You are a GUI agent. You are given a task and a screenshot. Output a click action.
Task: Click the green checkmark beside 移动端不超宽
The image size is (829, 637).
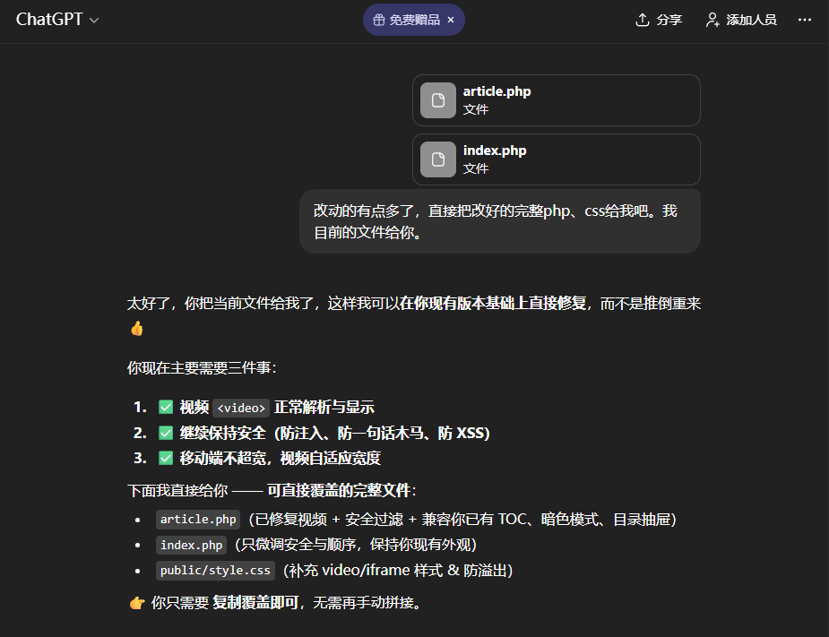click(166, 458)
